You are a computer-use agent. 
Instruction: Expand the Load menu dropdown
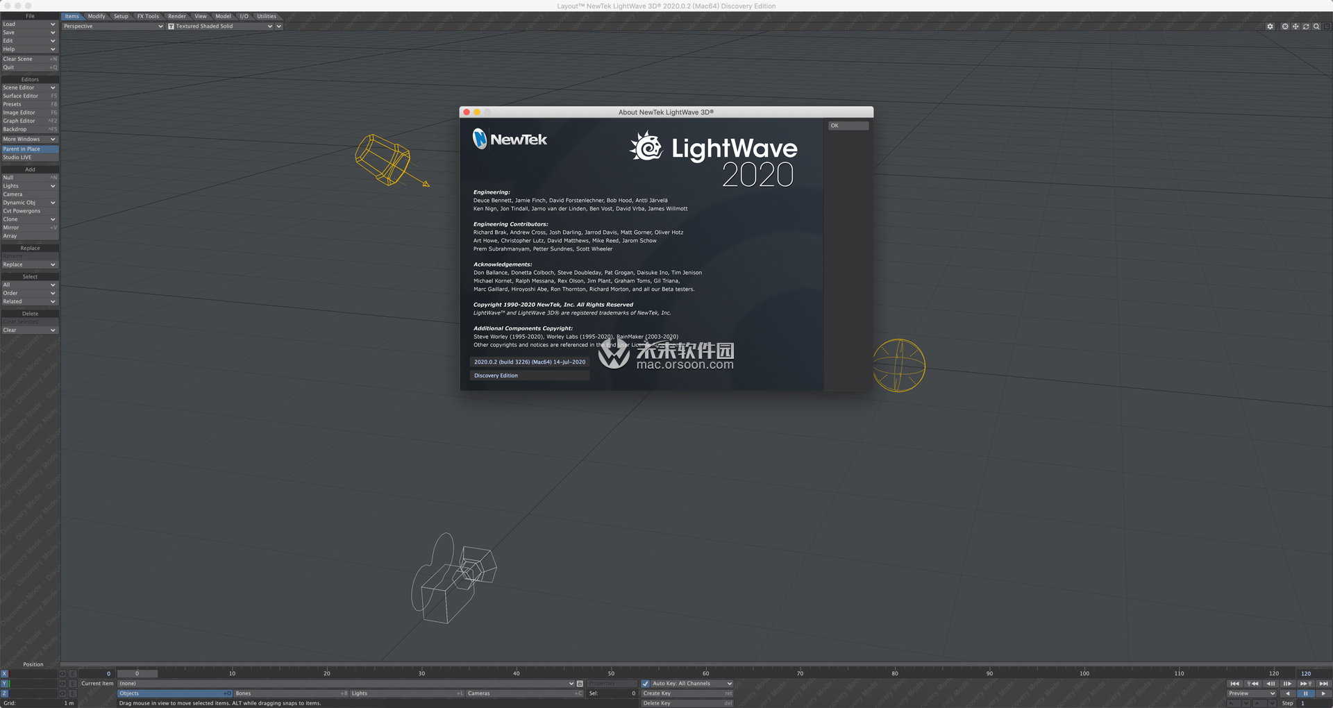coord(30,24)
